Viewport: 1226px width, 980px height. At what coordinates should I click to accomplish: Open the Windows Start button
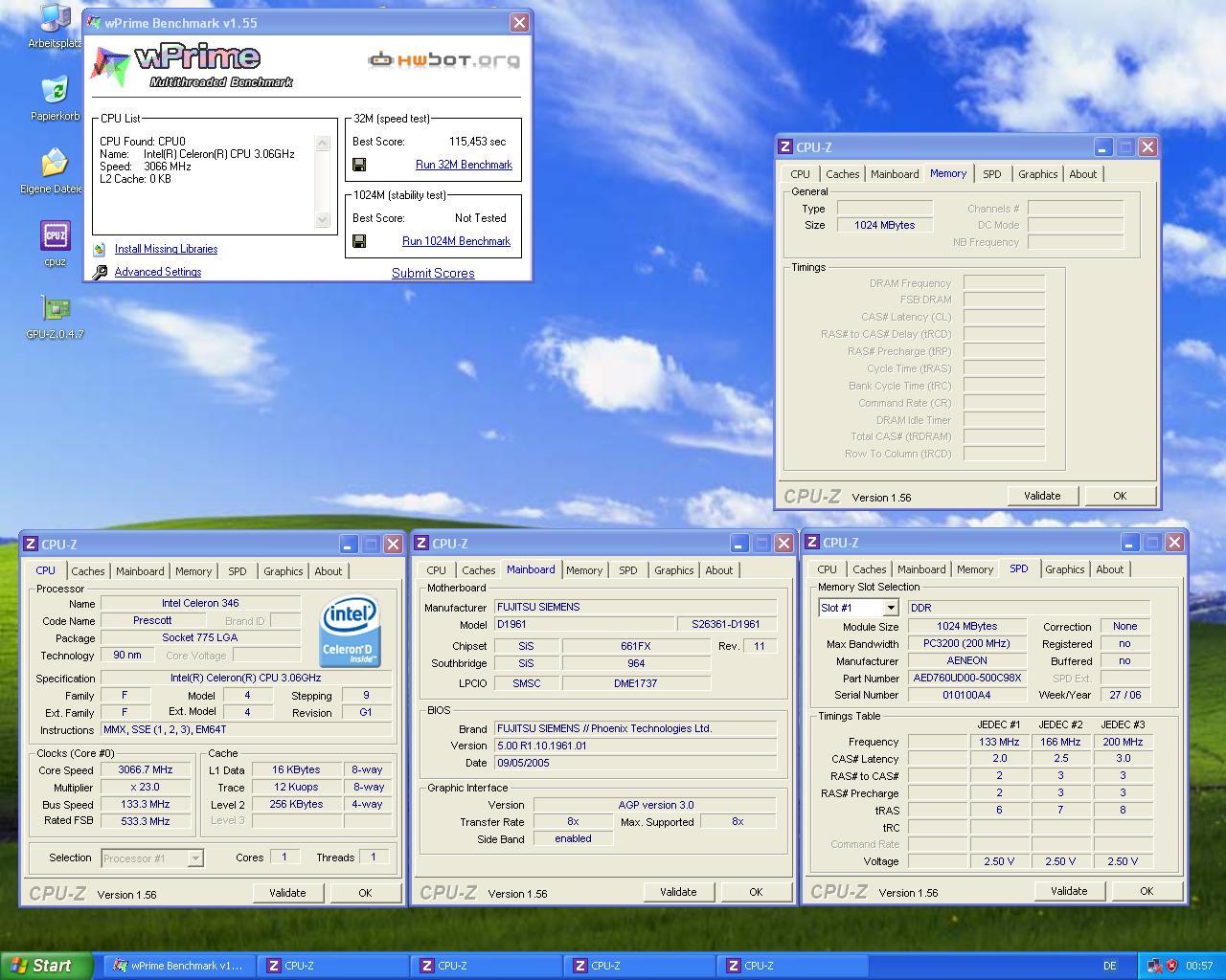[x=46, y=966]
